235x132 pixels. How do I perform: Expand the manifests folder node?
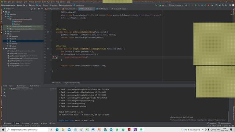pyautogui.click(x=6, y=14)
